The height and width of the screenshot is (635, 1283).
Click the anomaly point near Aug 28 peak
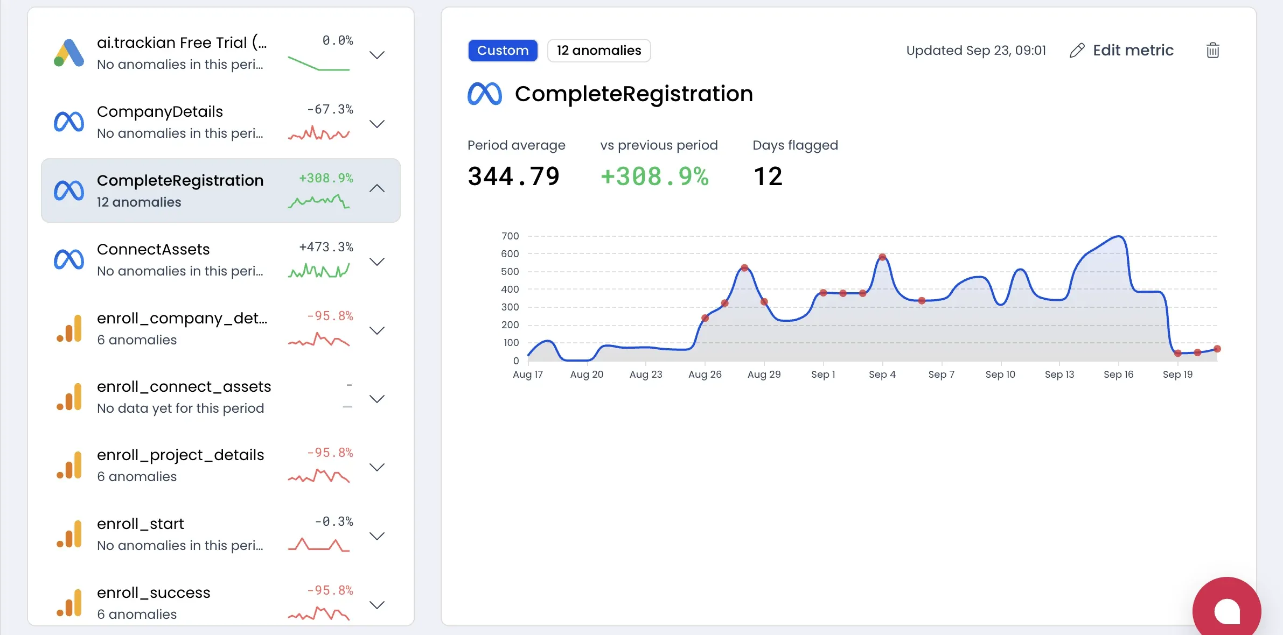coord(744,268)
